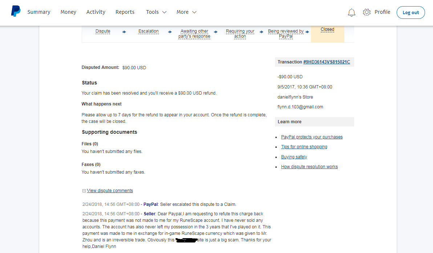Click the 'View dispute comments' link
Viewport: 433px width, 253px height.
110,191
